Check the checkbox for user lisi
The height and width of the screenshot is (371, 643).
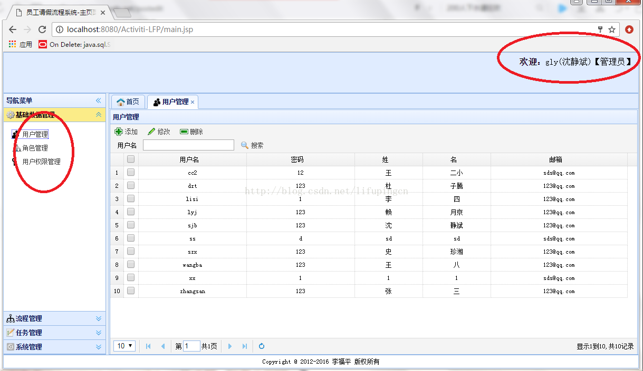(131, 198)
